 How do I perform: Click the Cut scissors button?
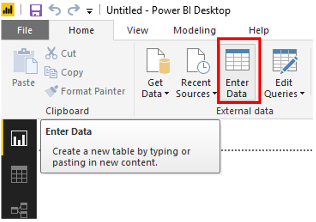tap(60, 53)
